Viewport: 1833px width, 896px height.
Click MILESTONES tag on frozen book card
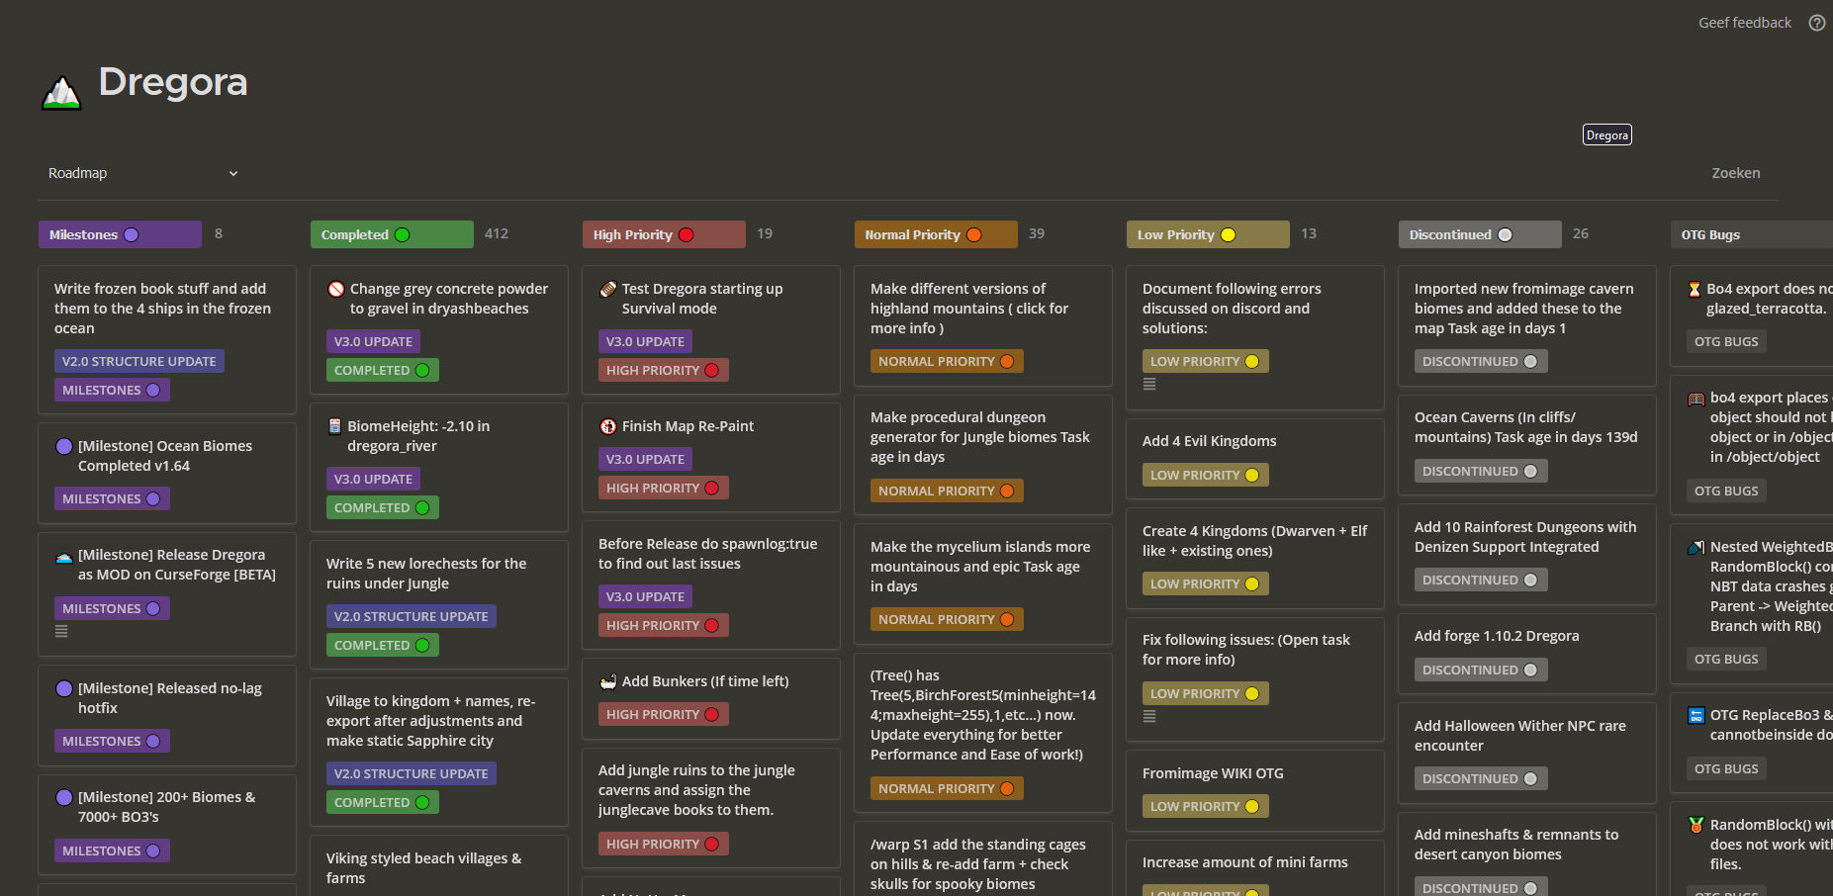tap(112, 390)
